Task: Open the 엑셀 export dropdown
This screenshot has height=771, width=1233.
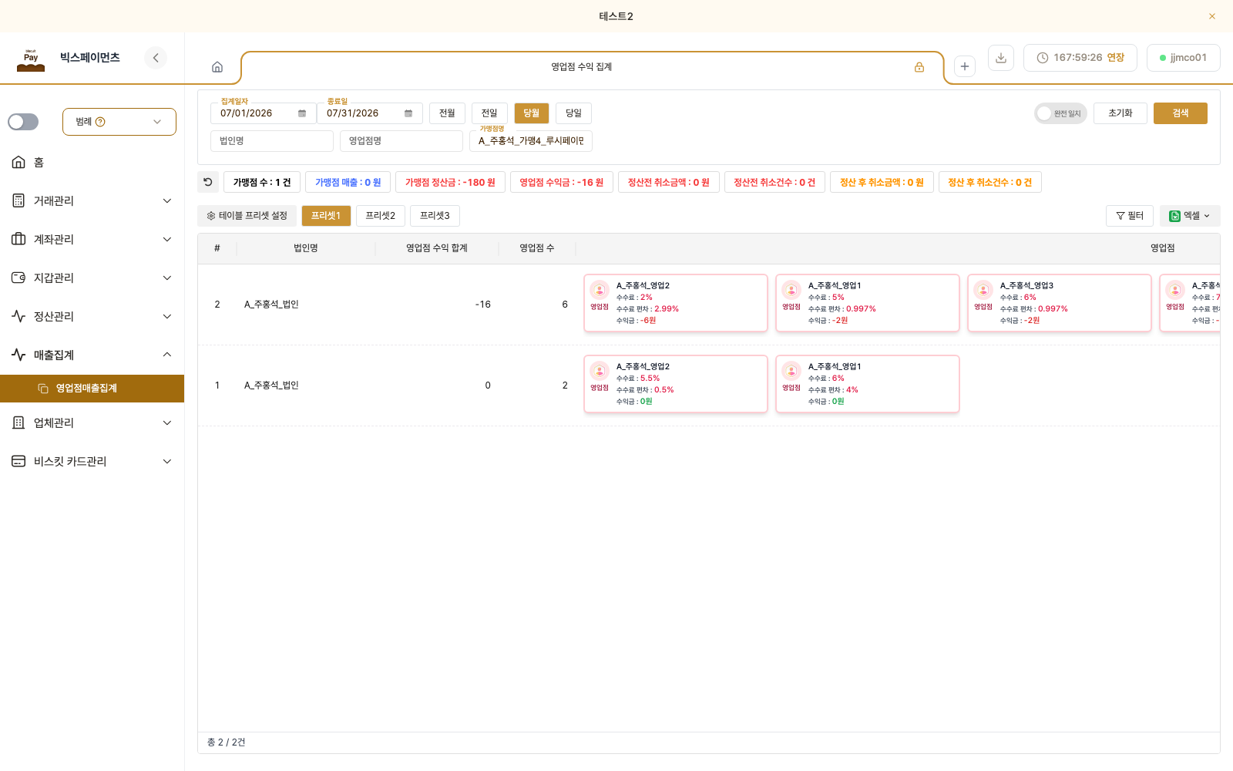Action: point(1190,216)
